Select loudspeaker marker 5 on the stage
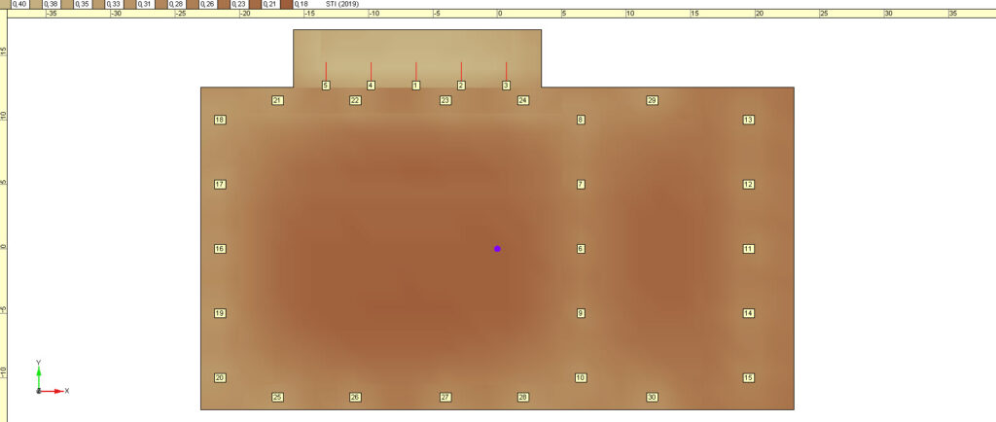 pyautogui.click(x=326, y=86)
